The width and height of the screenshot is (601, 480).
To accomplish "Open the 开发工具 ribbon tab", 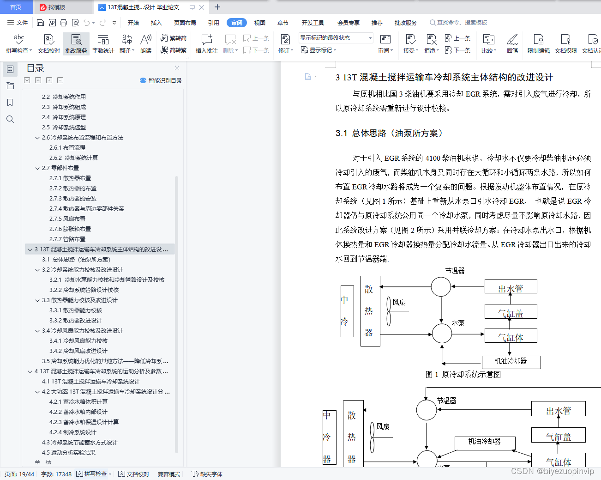I will [313, 23].
